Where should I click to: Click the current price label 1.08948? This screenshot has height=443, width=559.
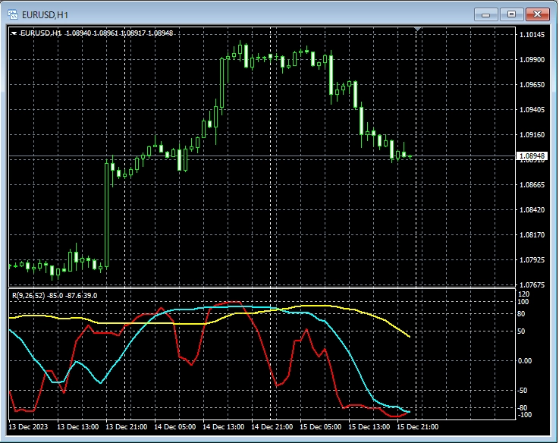click(x=530, y=156)
